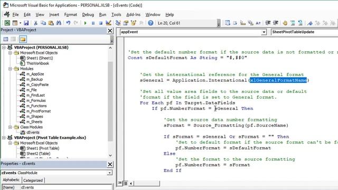Collapse the Class Modules folder node
Screen dimensions: 338x190
10,127
